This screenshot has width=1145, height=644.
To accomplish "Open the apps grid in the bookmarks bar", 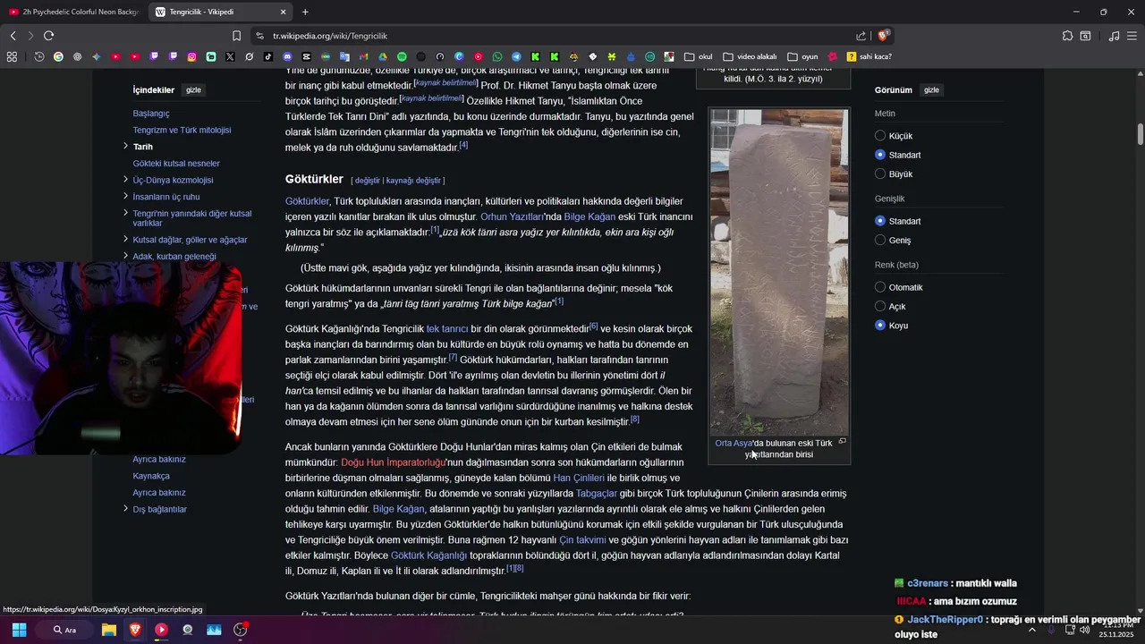I will 12,56.
